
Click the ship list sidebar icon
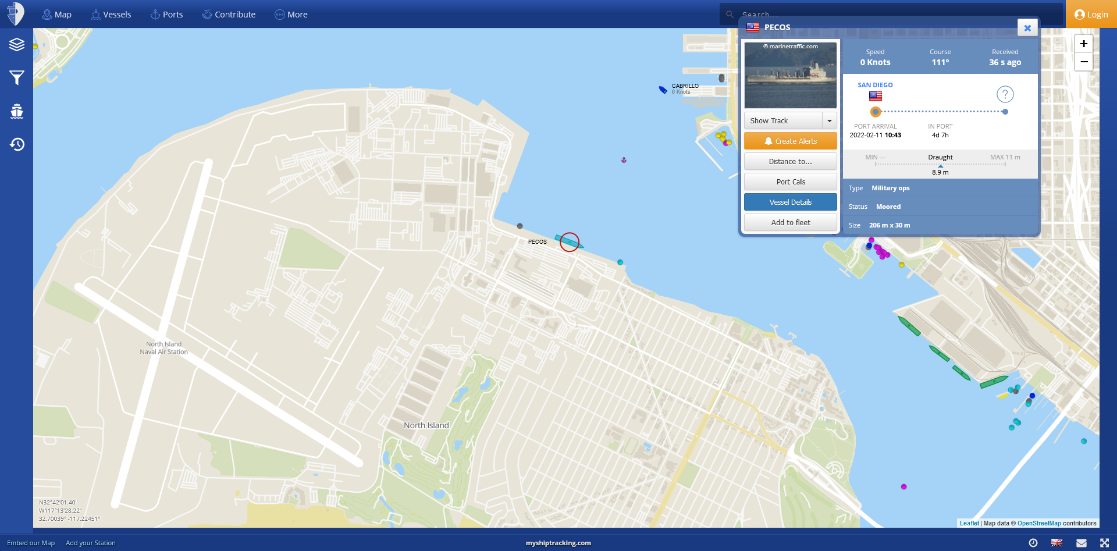(17, 111)
